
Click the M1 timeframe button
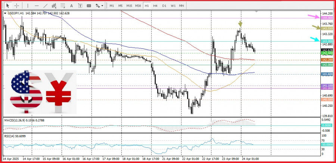(x=112, y=6)
